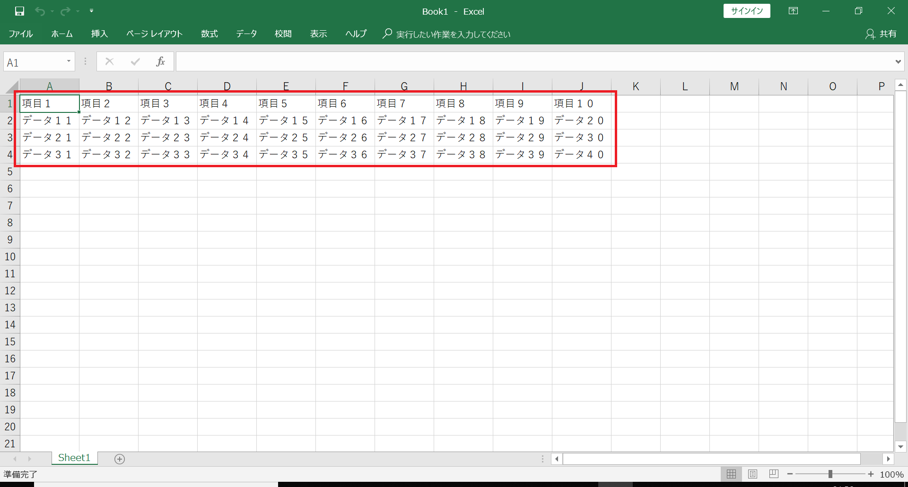Click the サインイン button
This screenshot has width=908, height=487.
[747, 11]
